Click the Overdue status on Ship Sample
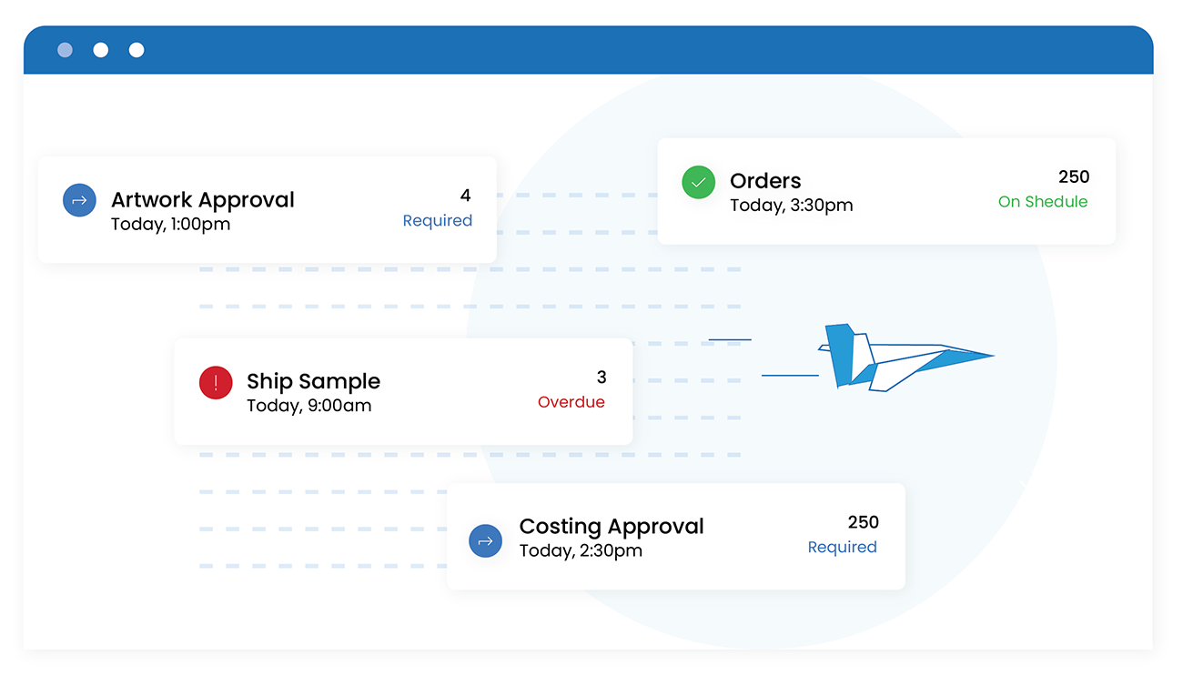Image resolution: width=1183 pixels, height=675 pixels. 571,402
